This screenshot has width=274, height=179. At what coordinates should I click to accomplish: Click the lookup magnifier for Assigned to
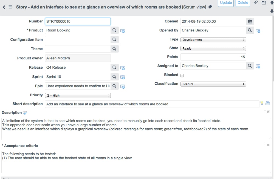[x=250, y=66]
